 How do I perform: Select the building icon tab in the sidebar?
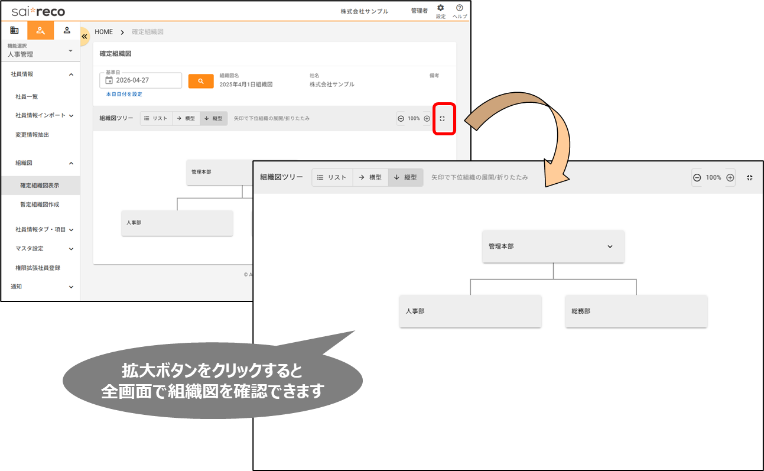pyautogui.click(x=14, y=30)
